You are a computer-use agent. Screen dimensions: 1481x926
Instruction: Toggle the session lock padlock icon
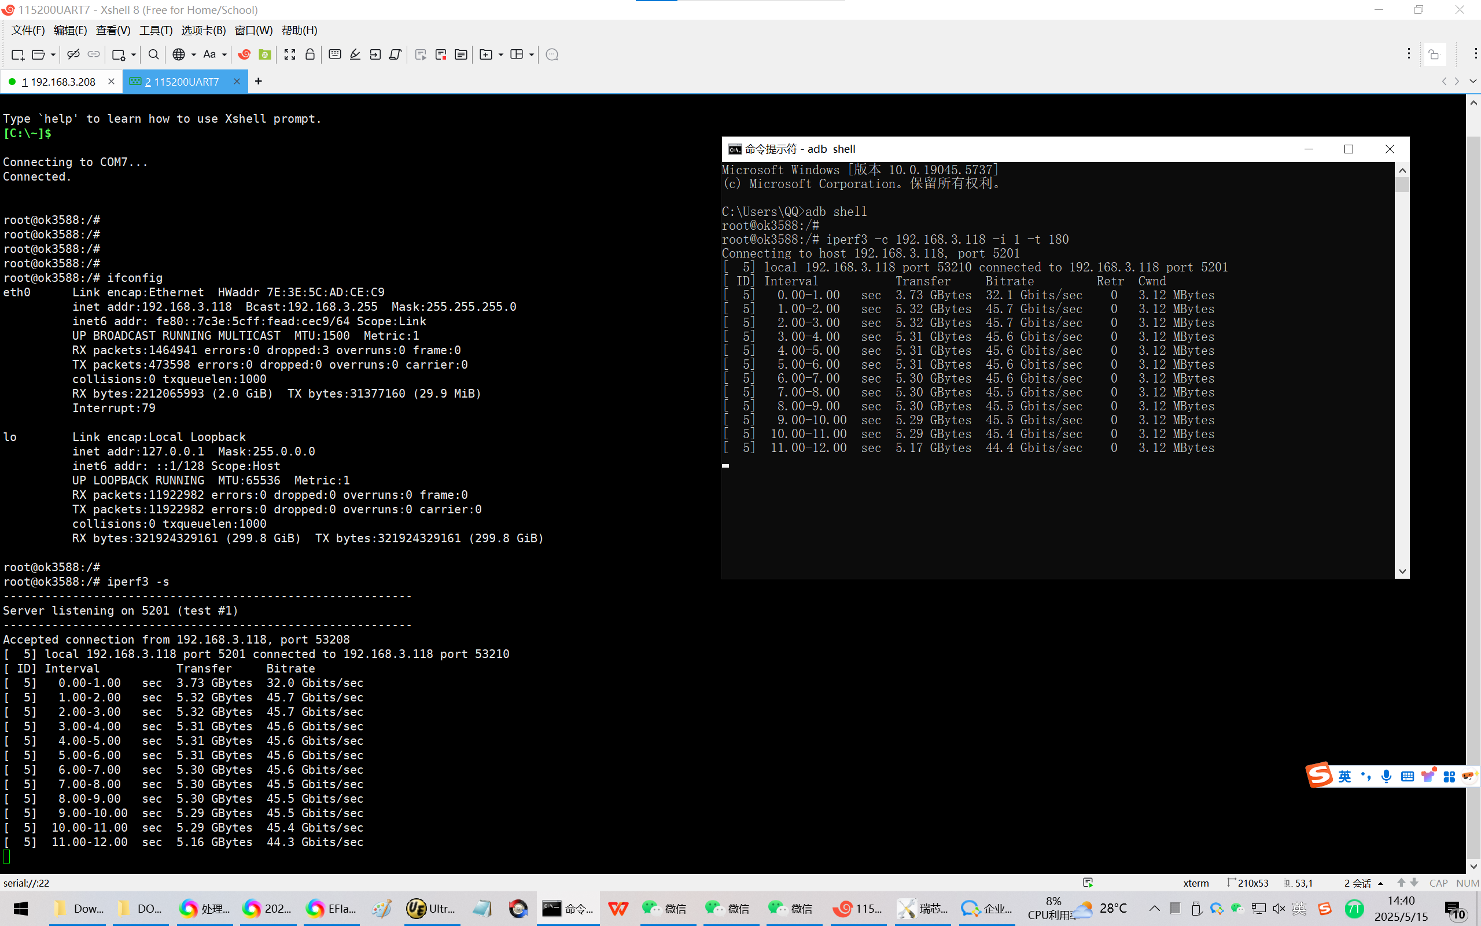click(310, 54)
